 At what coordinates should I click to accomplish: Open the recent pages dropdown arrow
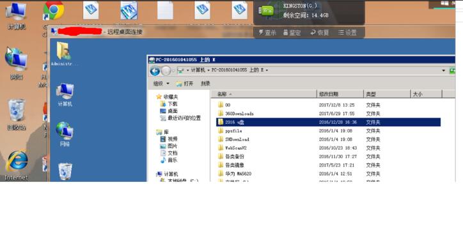(173, 71)
